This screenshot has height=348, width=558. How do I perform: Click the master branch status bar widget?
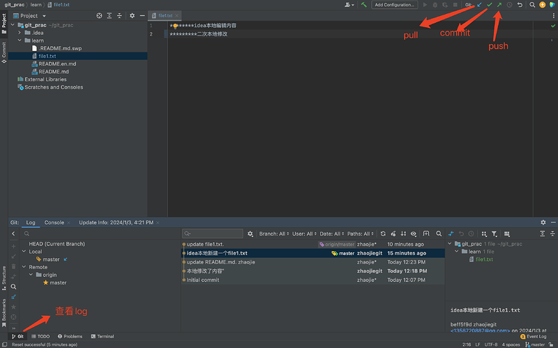[535, 345]
